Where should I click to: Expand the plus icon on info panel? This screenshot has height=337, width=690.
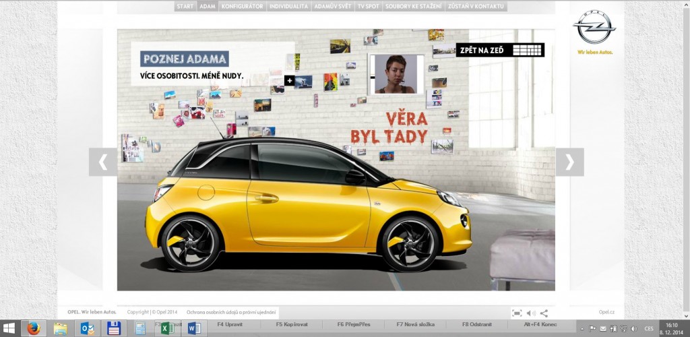coord(289,80)
